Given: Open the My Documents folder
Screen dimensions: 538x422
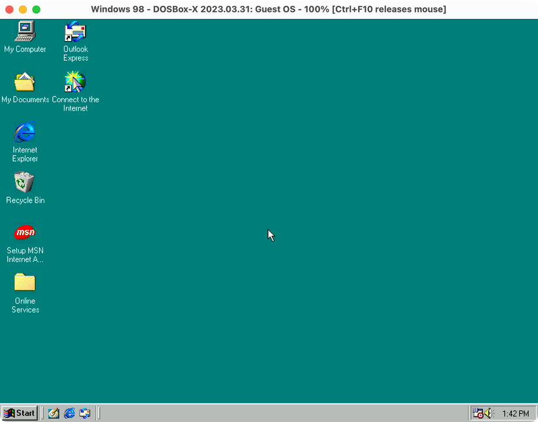Looking at the screenshot, I should coord(25,83).
